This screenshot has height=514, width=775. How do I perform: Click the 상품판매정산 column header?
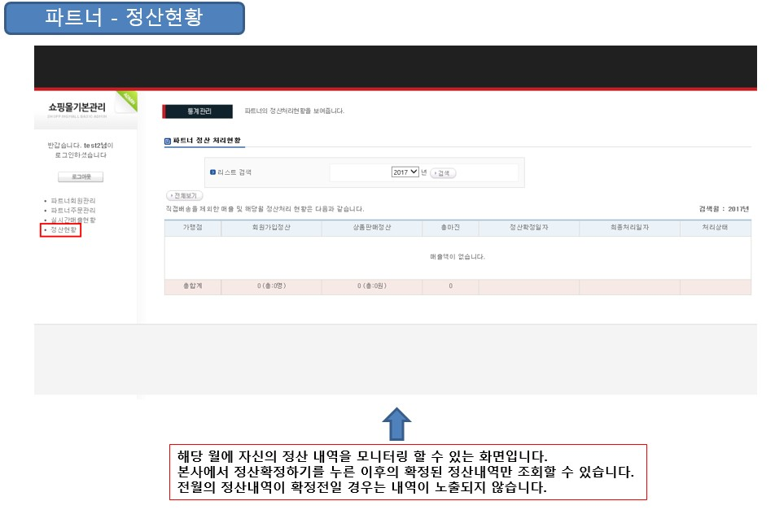coord(372,229)
